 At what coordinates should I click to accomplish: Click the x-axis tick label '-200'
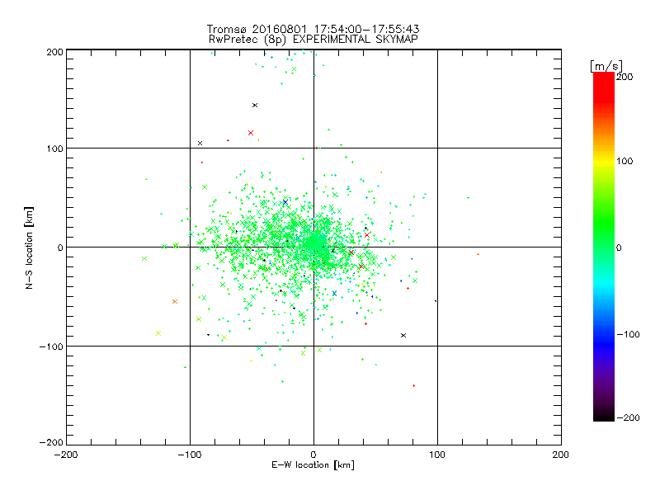[x=66, y=455]
